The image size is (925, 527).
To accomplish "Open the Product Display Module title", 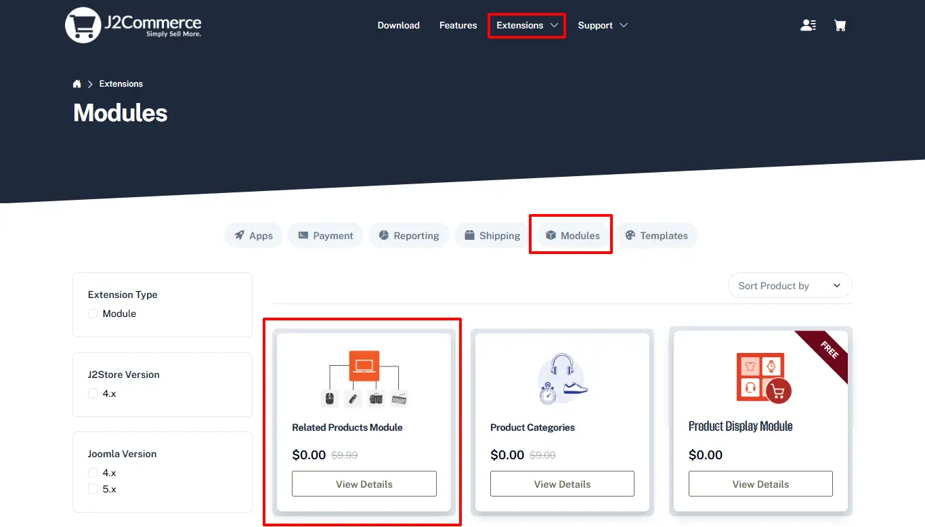I will click(741, 426).
